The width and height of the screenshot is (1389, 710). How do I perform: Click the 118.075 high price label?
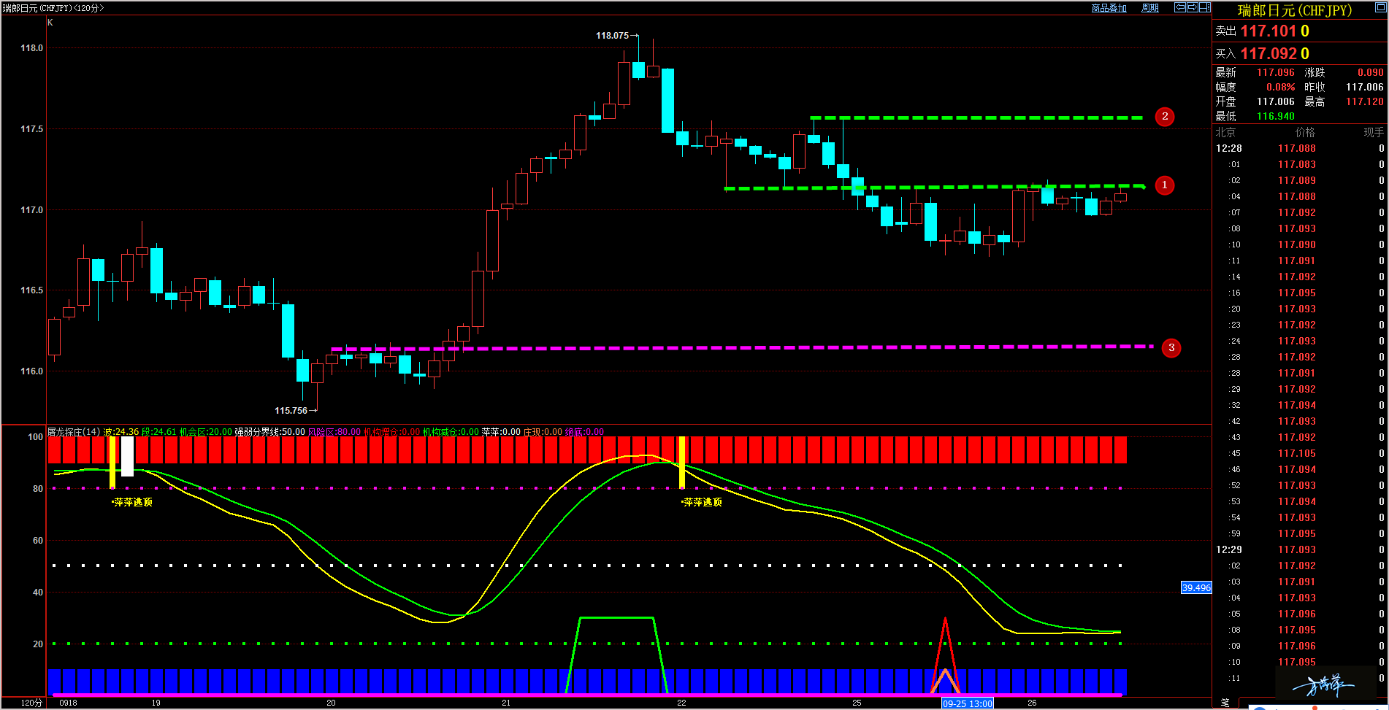click(x=612, y=35)
